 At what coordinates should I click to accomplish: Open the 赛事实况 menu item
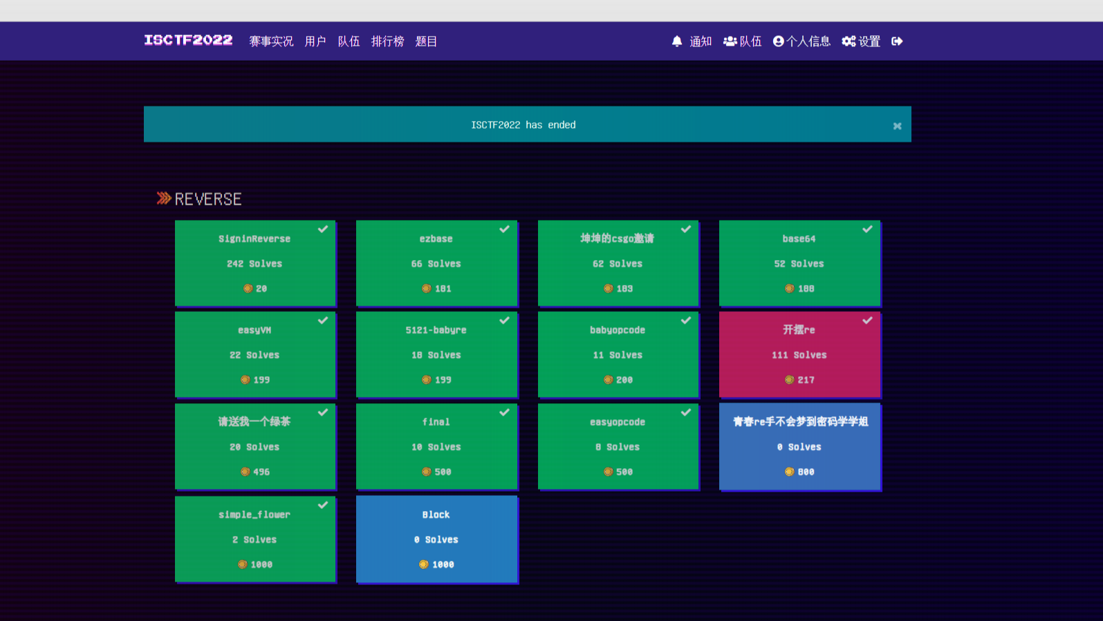click(x=271, y=41)
